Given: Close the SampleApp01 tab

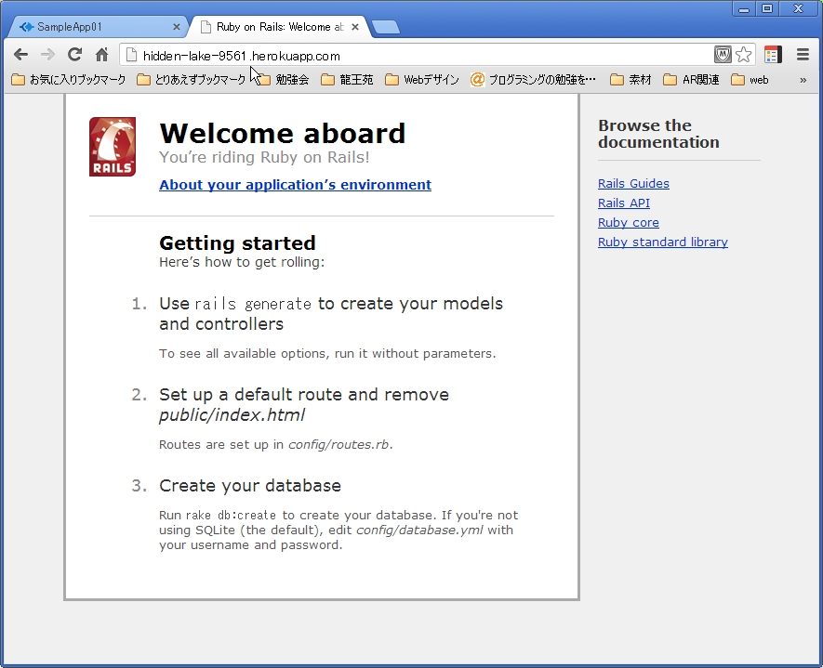Looking at the screenshot, I should coord(177,27).
